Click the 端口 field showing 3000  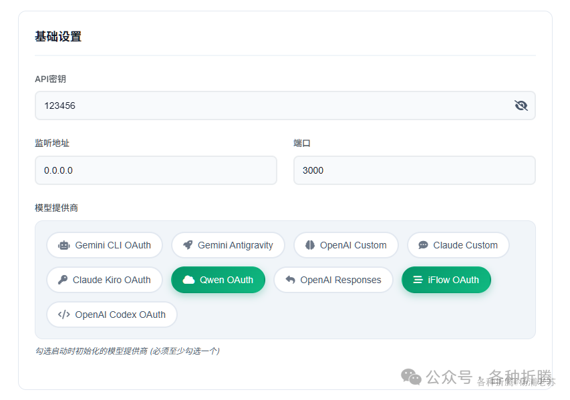pos(414,170)
